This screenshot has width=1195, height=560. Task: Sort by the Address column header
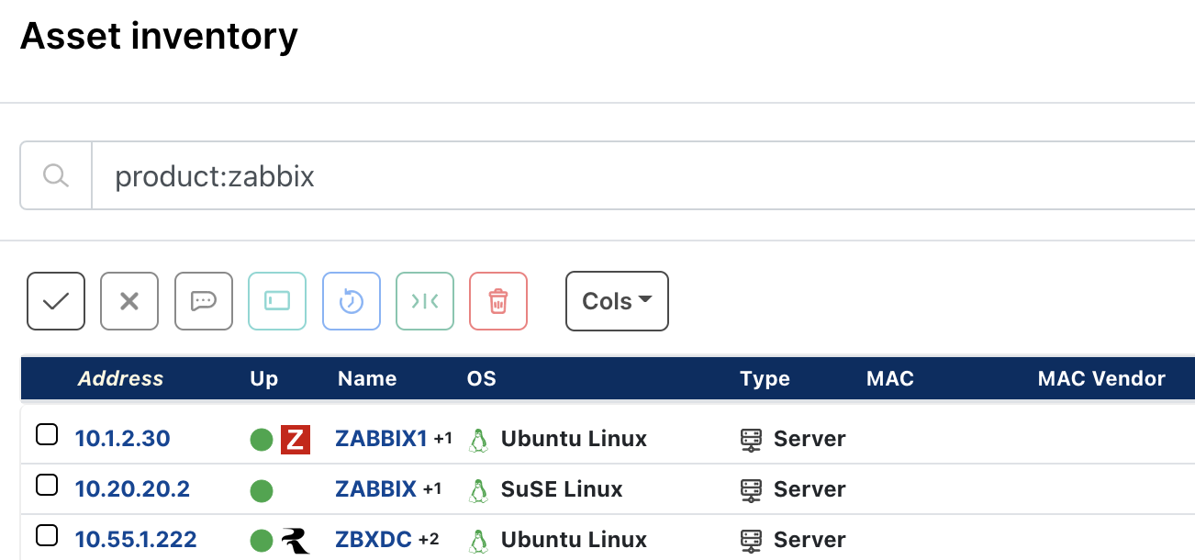[x=120, y=378]
